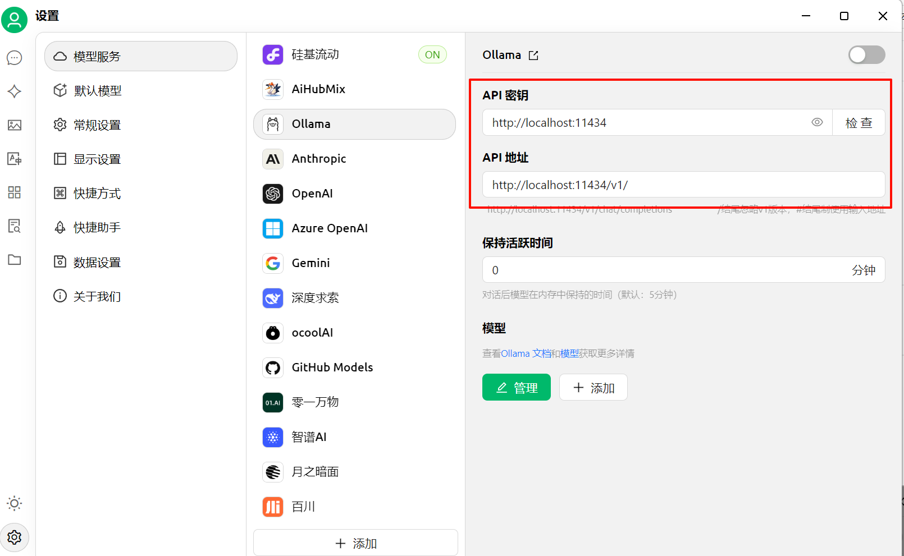The width and height of the screenshot is (904, 556).
Task: Click the Gemini provider logo
Action: (273, 264)
